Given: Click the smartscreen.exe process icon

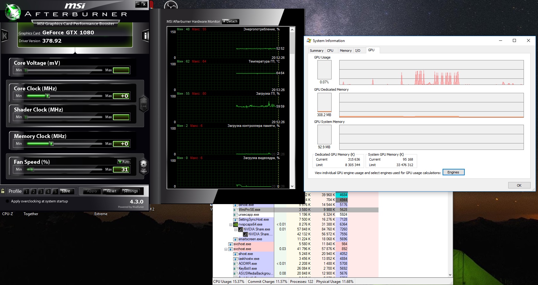Looking at the screenshot, I should 236,239.
